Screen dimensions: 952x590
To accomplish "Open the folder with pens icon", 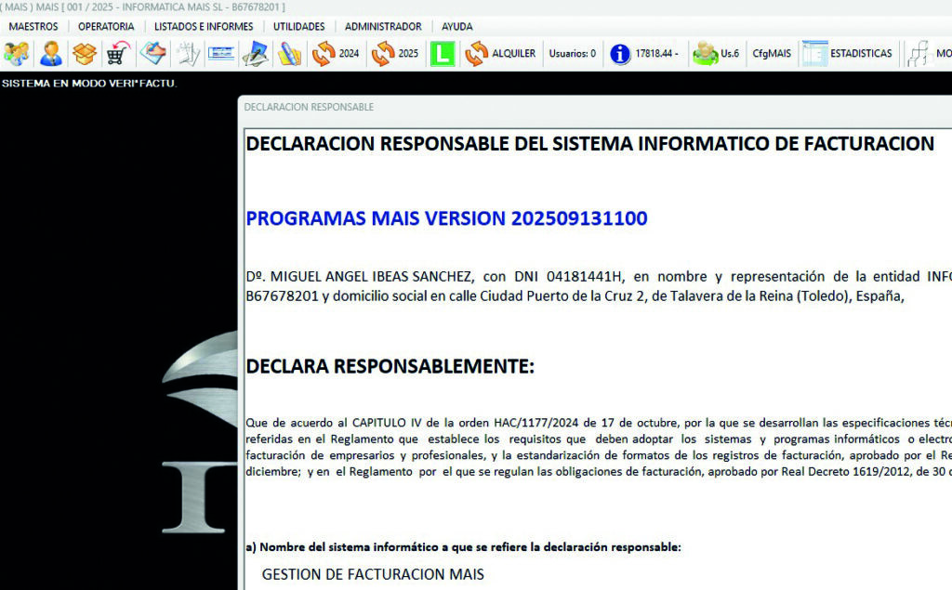I will (289, 54).
